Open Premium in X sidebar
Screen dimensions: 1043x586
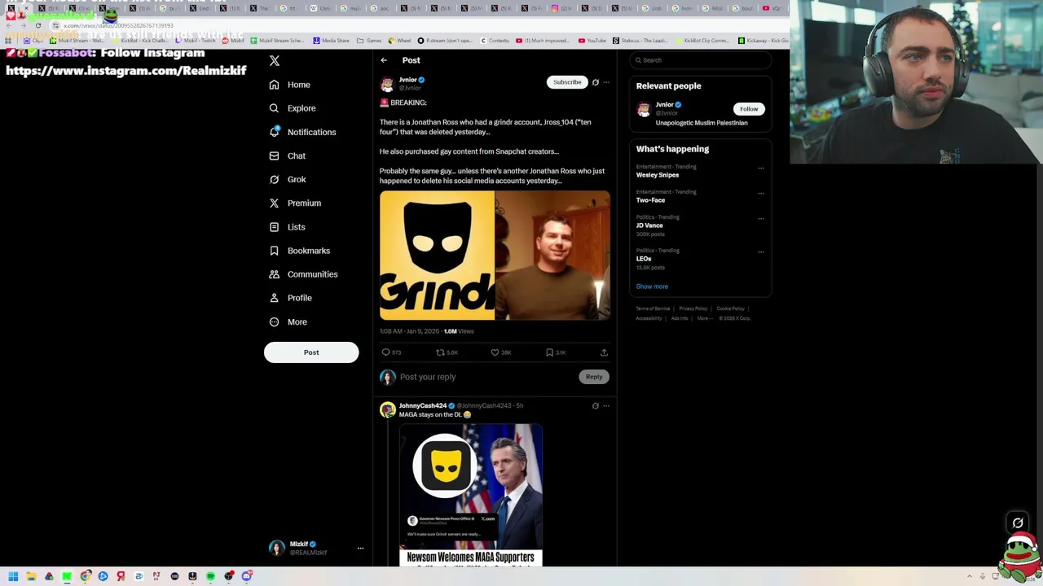point(295,203)
